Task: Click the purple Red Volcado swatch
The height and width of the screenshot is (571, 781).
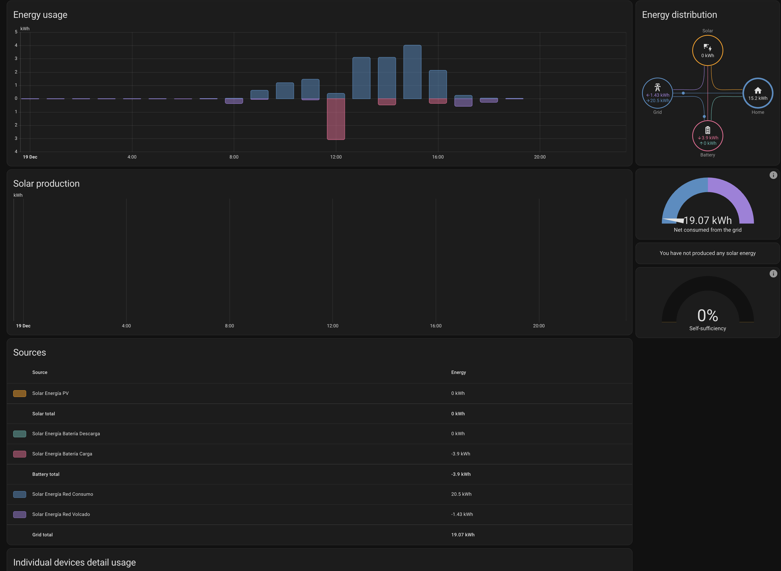Action: (20, 514)
